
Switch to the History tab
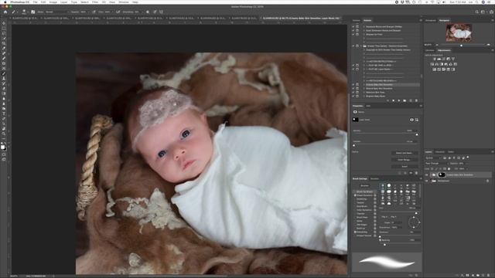coord(356,21)
